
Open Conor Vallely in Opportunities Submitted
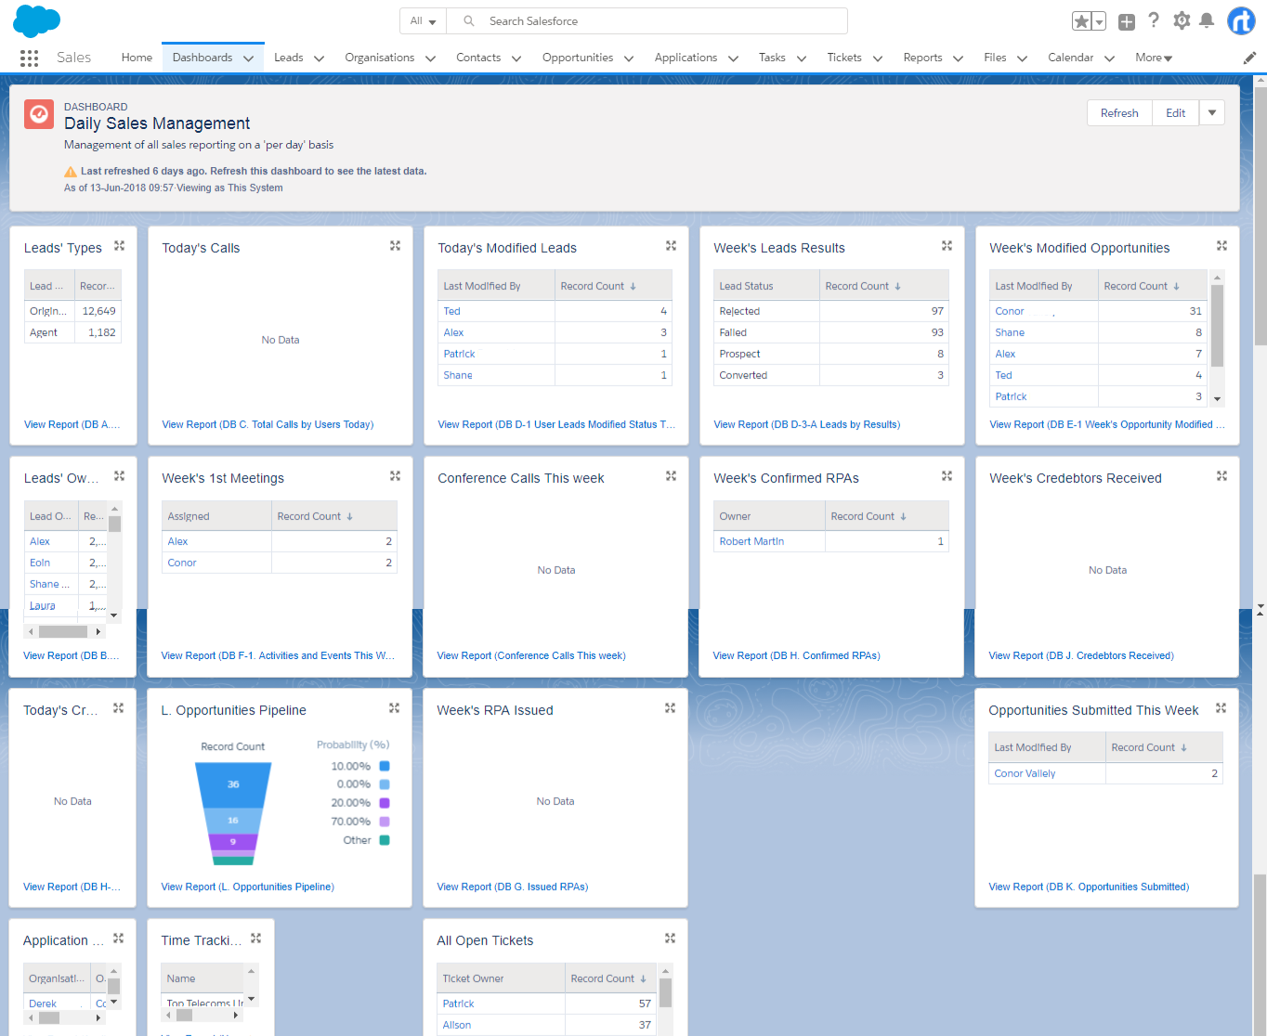1025,773
